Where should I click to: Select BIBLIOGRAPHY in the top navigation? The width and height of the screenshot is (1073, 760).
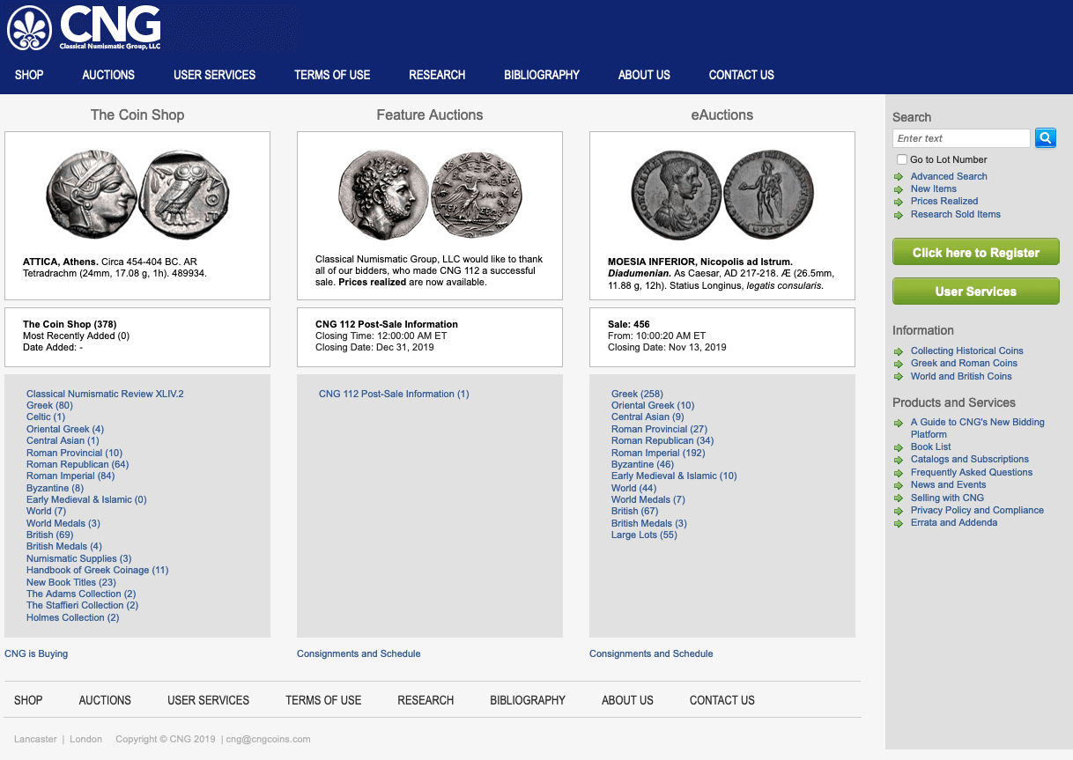542,75
